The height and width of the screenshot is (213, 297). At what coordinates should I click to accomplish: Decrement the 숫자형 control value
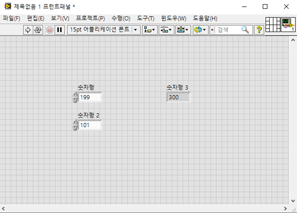(x=75, y=100)
